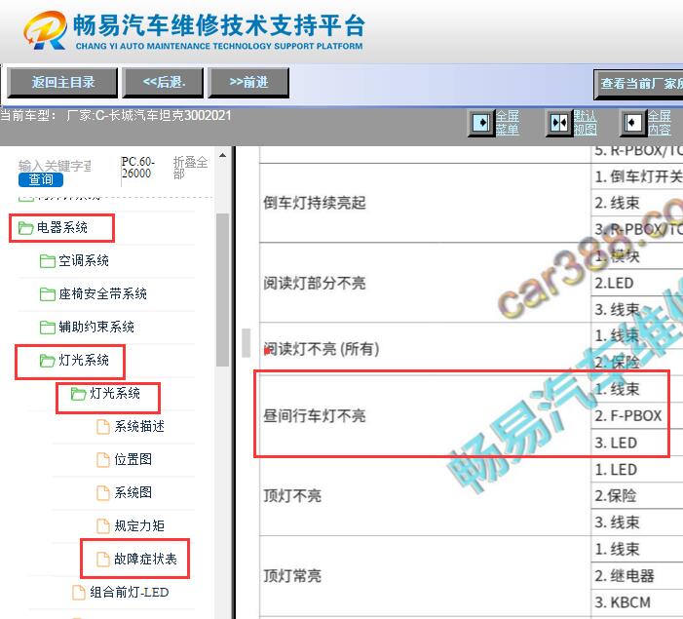Click the 故障症状表 document icon
The image size is (683, 619).
[103, 559]
